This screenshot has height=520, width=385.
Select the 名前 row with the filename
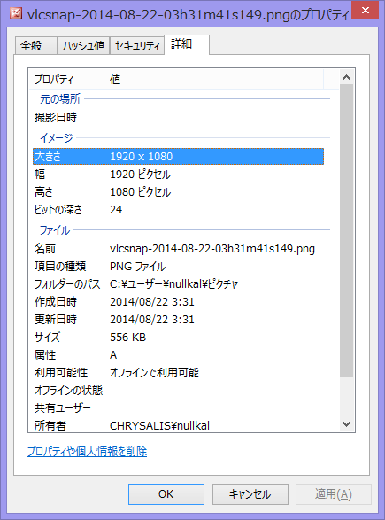178,248
